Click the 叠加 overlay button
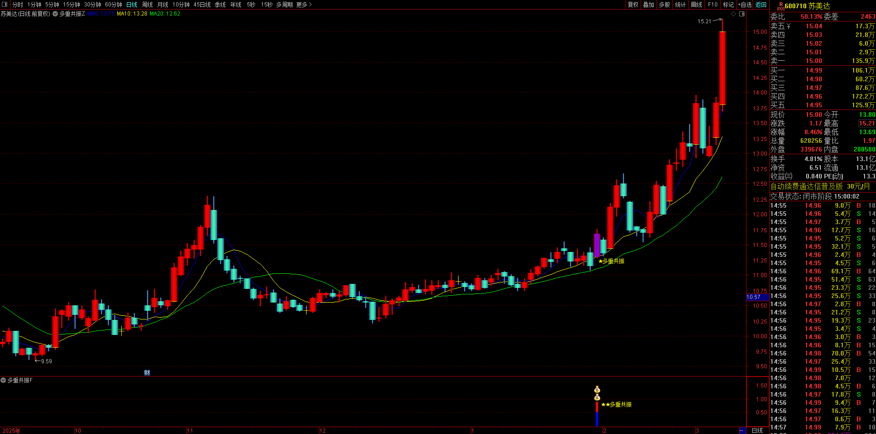This screenshot has width=876, height=434. [x=649, y=5]
